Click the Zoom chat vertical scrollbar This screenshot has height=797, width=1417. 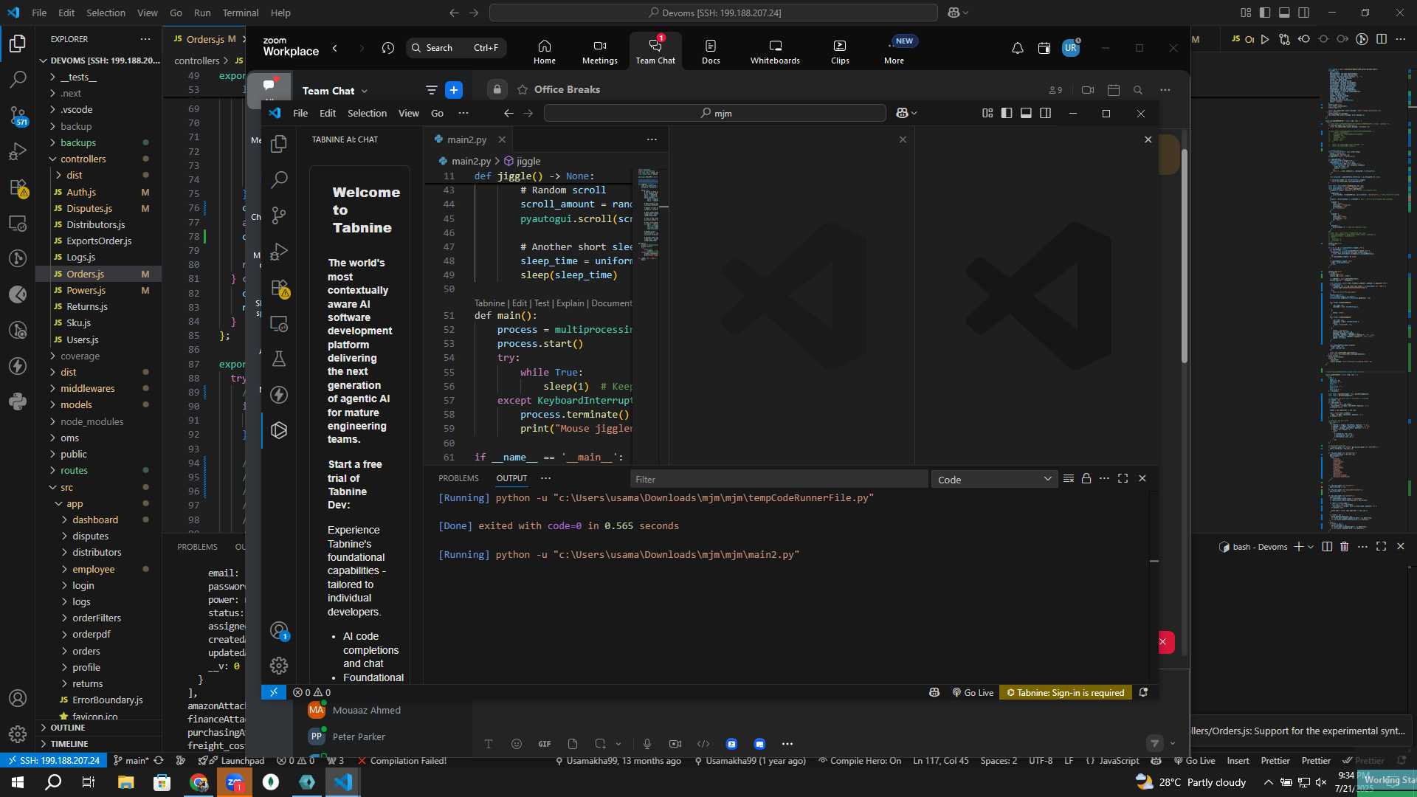pyautogui.click(x=1185, y=255)
